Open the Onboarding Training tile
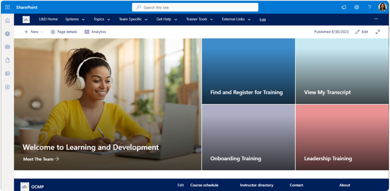This screenshot has height=191, width=390. pyautogui.click(x=249, y=137)
